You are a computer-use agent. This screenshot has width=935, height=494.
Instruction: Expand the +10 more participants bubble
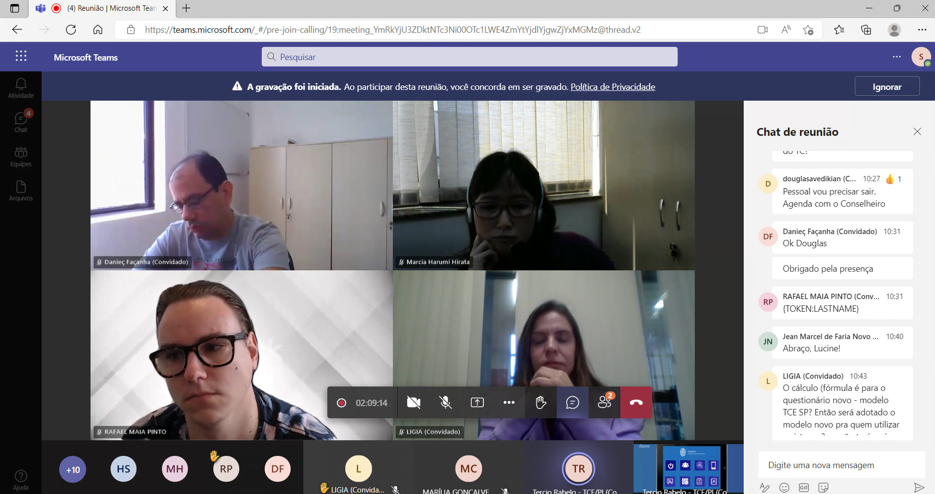[x=73, y=470]
